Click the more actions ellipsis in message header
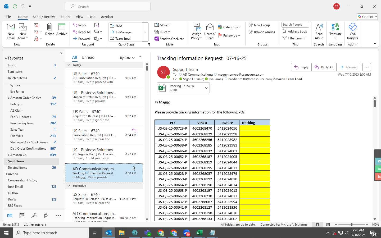This screenshot has width=381, height=238. coord(366,67)
